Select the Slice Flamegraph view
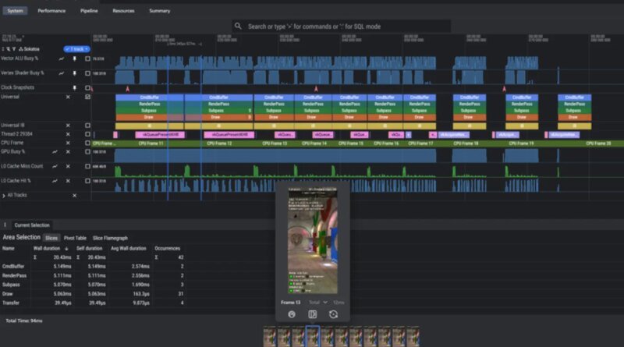The image size is (624, 347). click(110, 238)
